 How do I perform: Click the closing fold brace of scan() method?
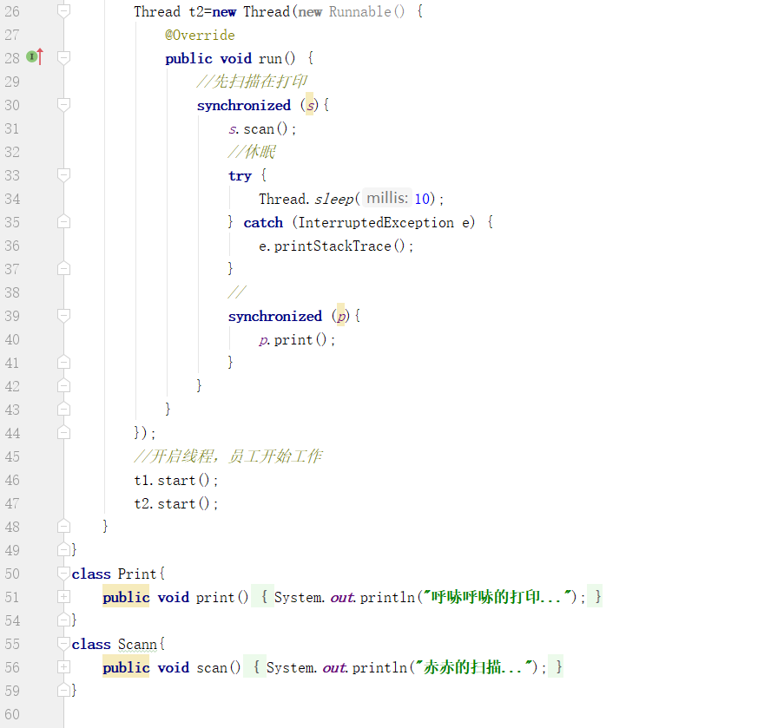[556, 667]
